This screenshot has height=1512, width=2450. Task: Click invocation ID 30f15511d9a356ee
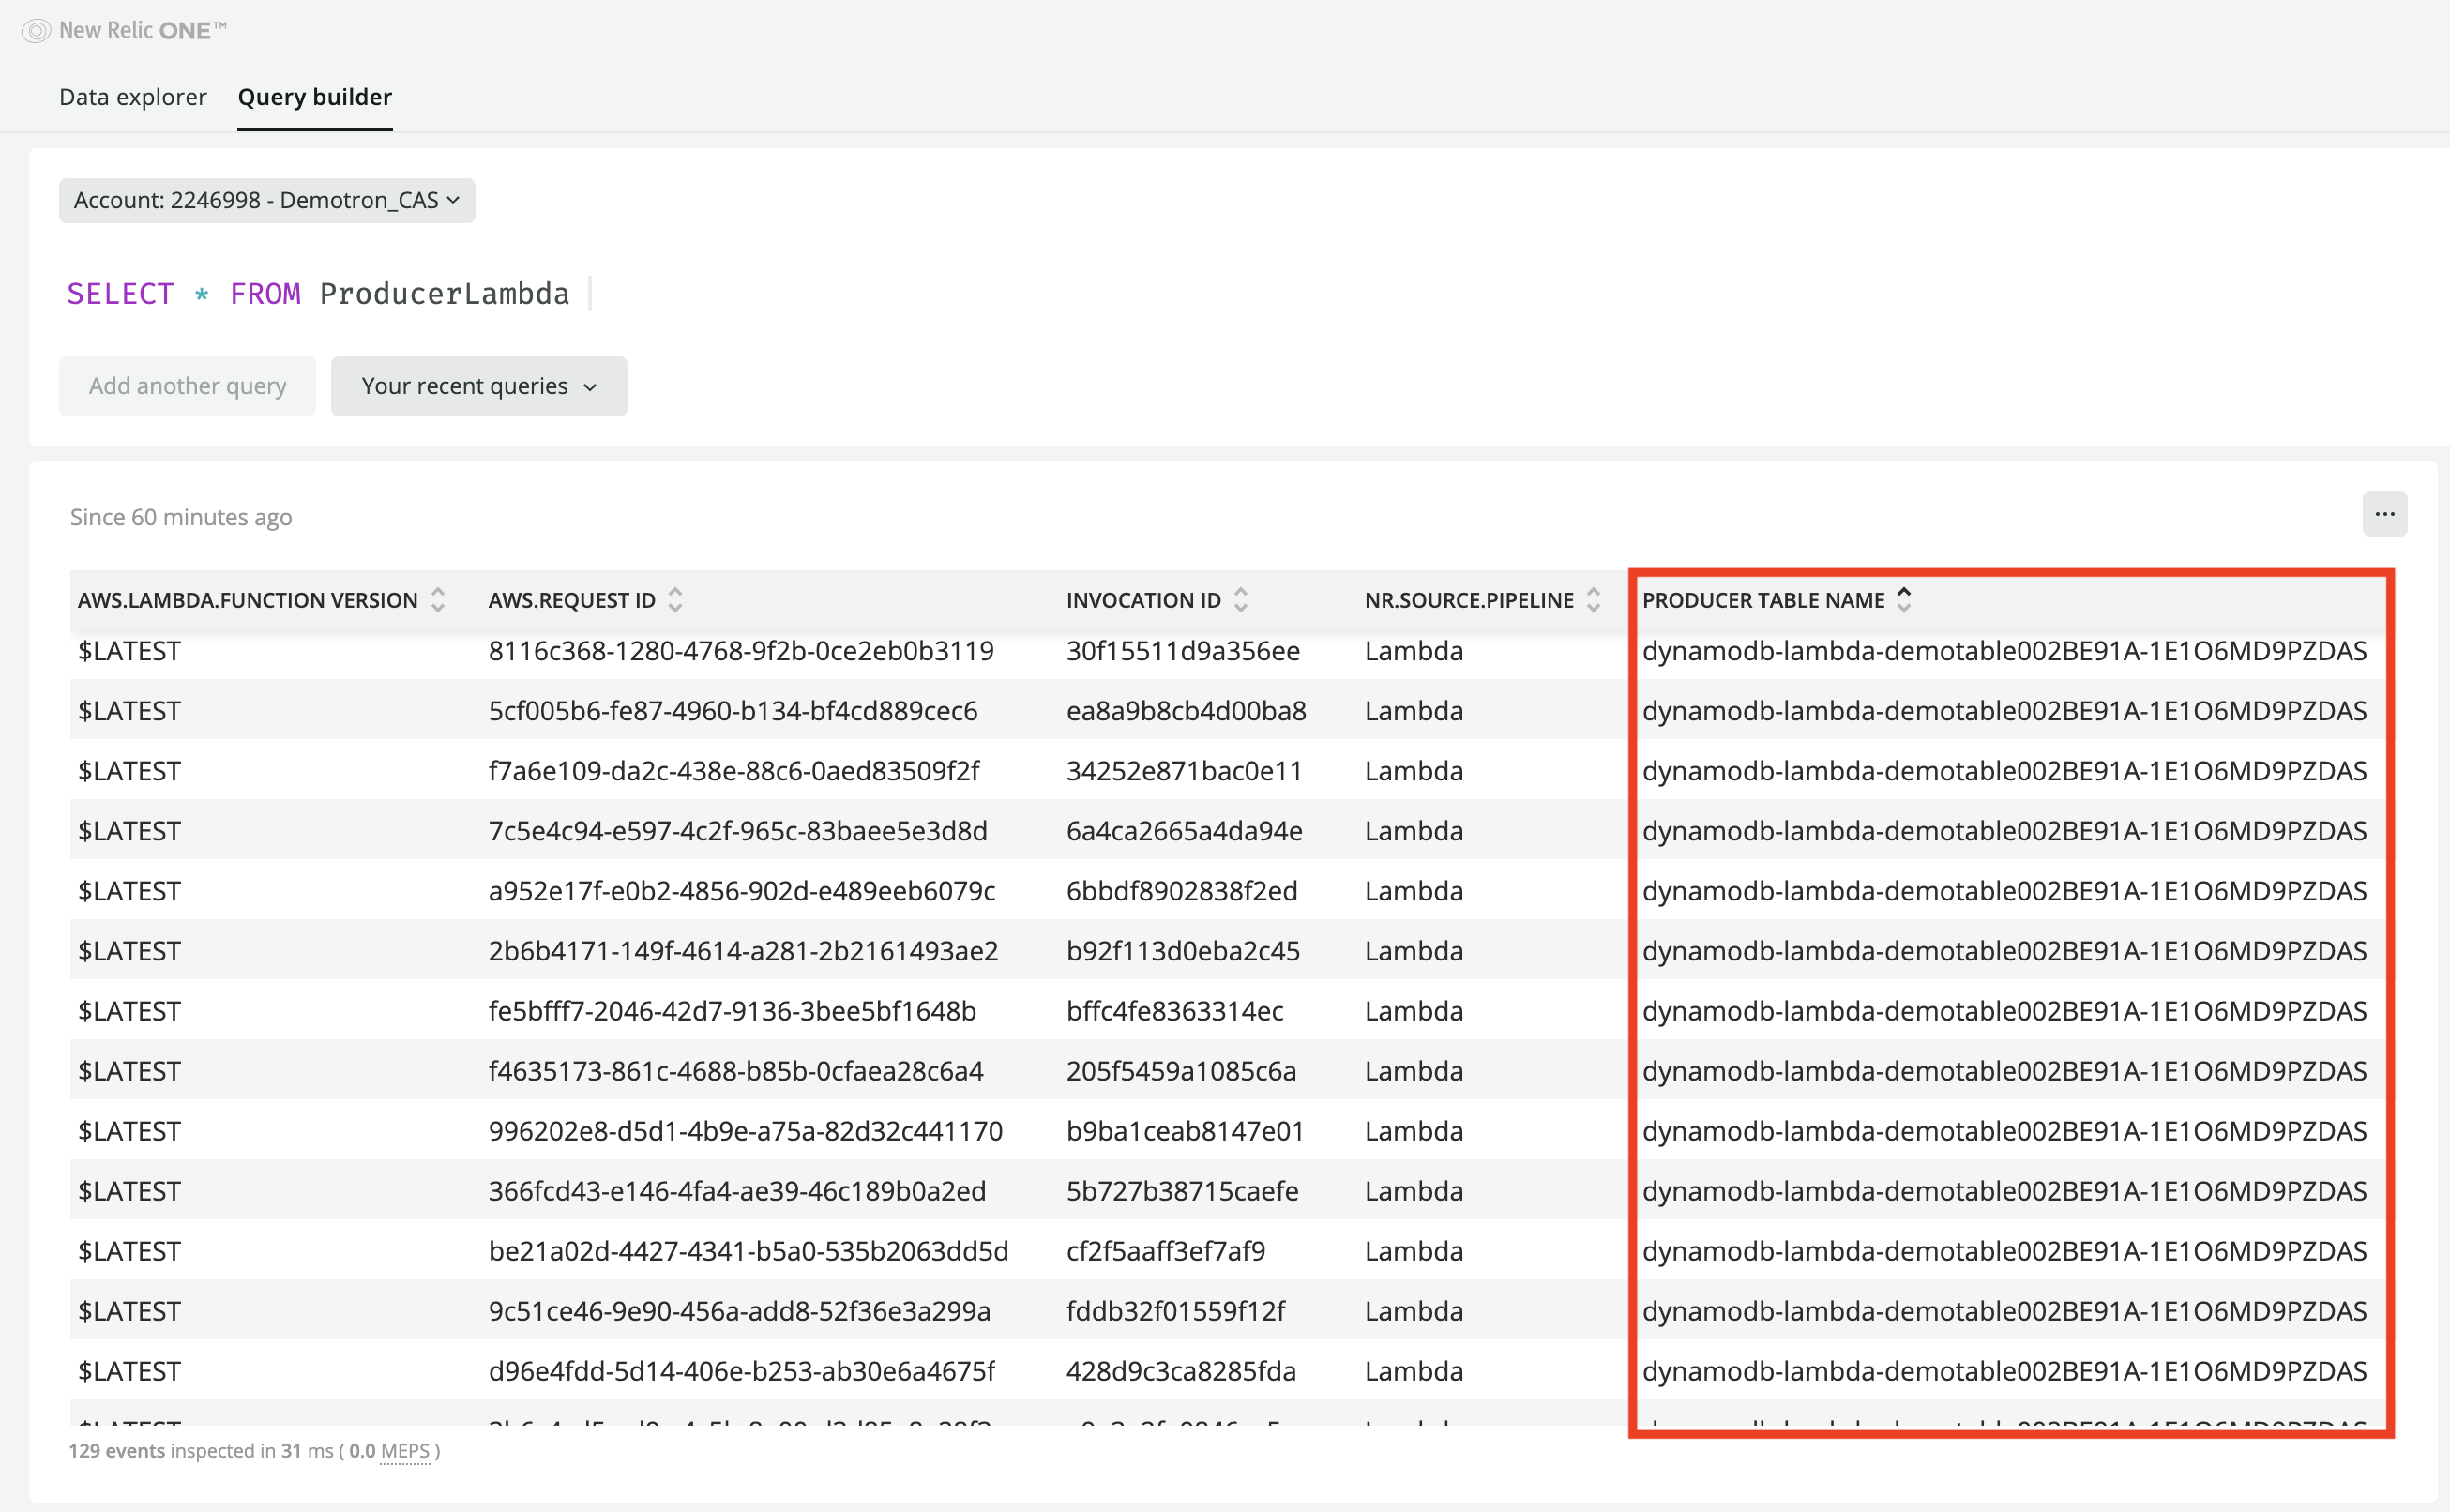click(x=1183, y=651)
